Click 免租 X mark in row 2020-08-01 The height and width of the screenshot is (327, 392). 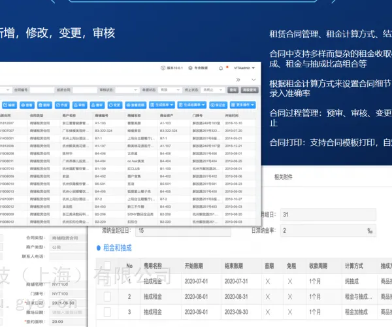coord(290,297)
